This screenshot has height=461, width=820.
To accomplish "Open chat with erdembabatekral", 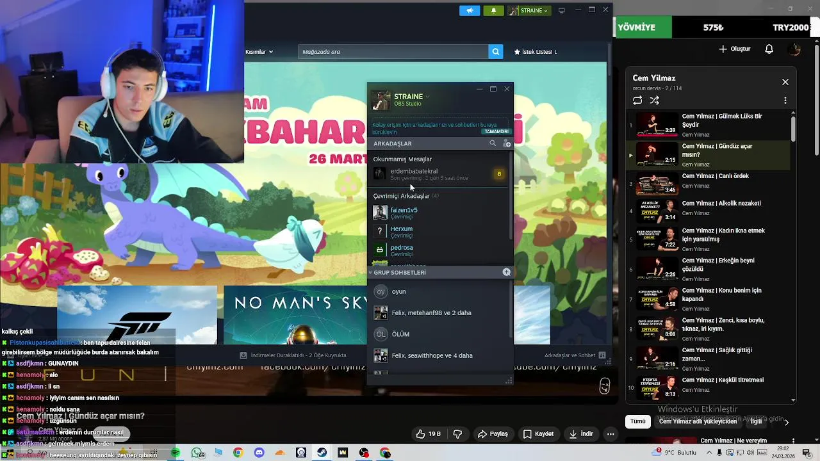I will pyautogui.click(x=439, y=174).
